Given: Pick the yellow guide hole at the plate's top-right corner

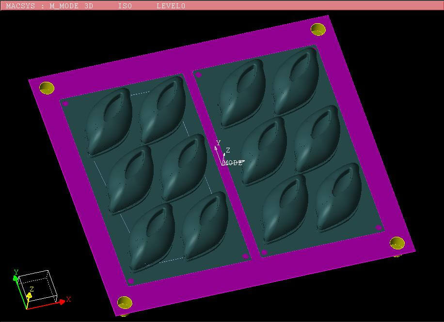Looking at the screenshot, I should 318,30.
